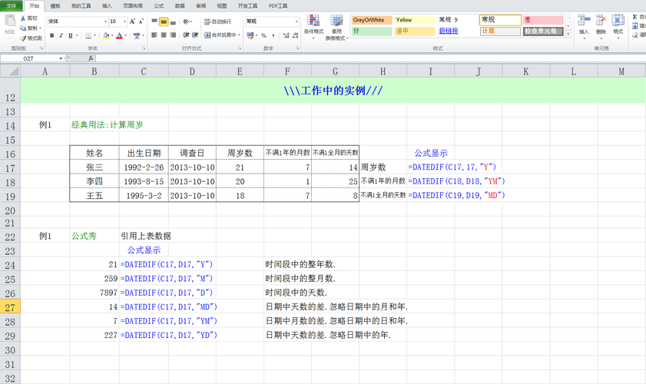The width and height of the screenshot is (646, 384).
Task: Click the accounting number format icon
Action: [x=250, y=35]
